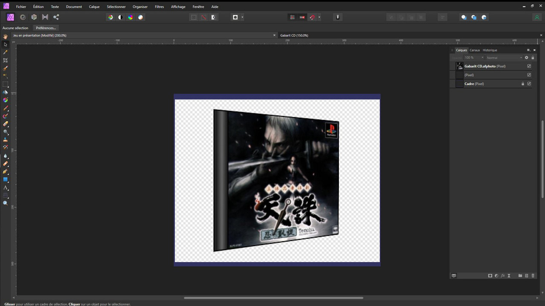Screen dimensions: 545x306
Task: Open the account profile icon
Action: pos(537,17)
